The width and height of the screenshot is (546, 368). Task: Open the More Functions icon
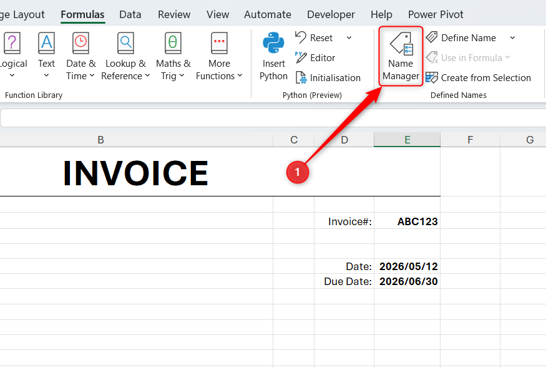(219, 43)
